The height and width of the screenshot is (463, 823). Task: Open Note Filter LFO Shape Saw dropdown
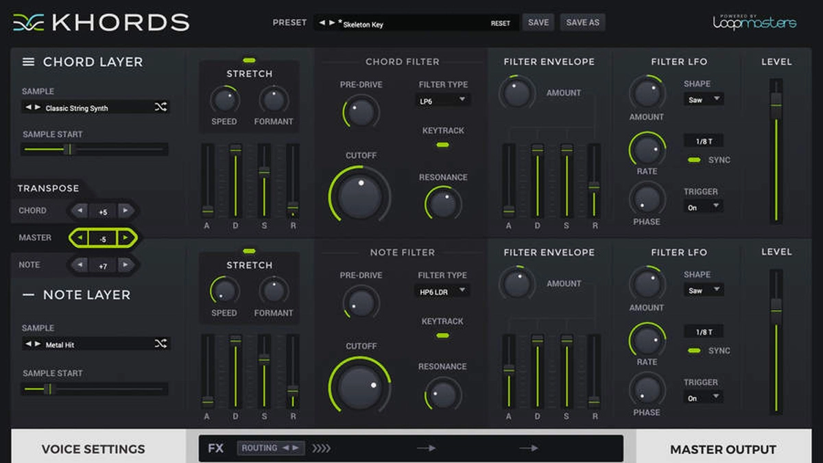click(703, 290)
